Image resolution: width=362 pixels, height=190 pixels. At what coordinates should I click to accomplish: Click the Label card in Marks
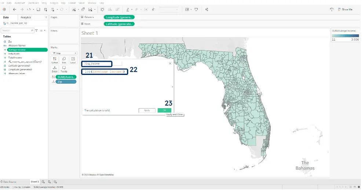pyautogui.click(x=73, y=60)
